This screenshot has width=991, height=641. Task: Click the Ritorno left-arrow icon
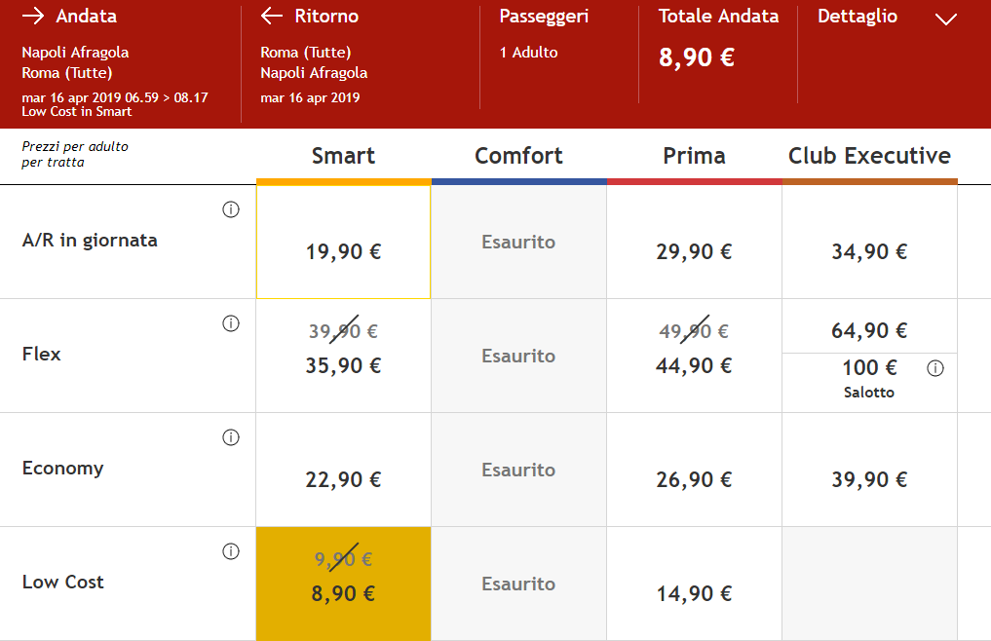point(272,16)
